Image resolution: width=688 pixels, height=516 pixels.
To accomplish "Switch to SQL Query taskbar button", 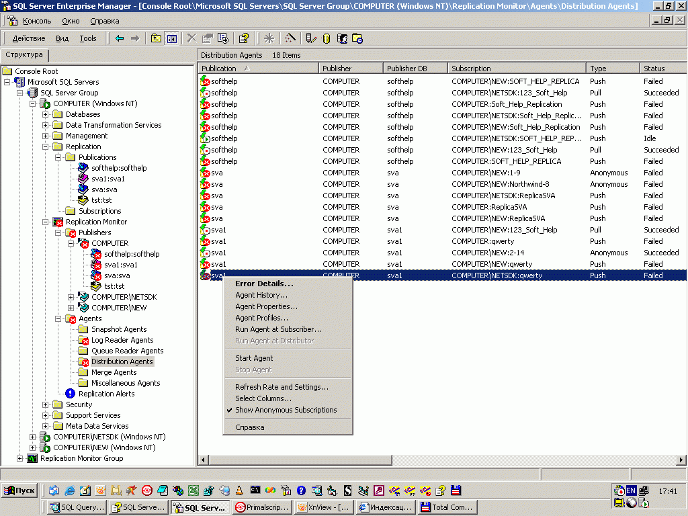I will (x=77, y=507).
